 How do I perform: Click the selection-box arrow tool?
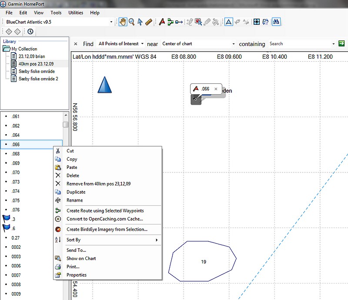(198, 22)
